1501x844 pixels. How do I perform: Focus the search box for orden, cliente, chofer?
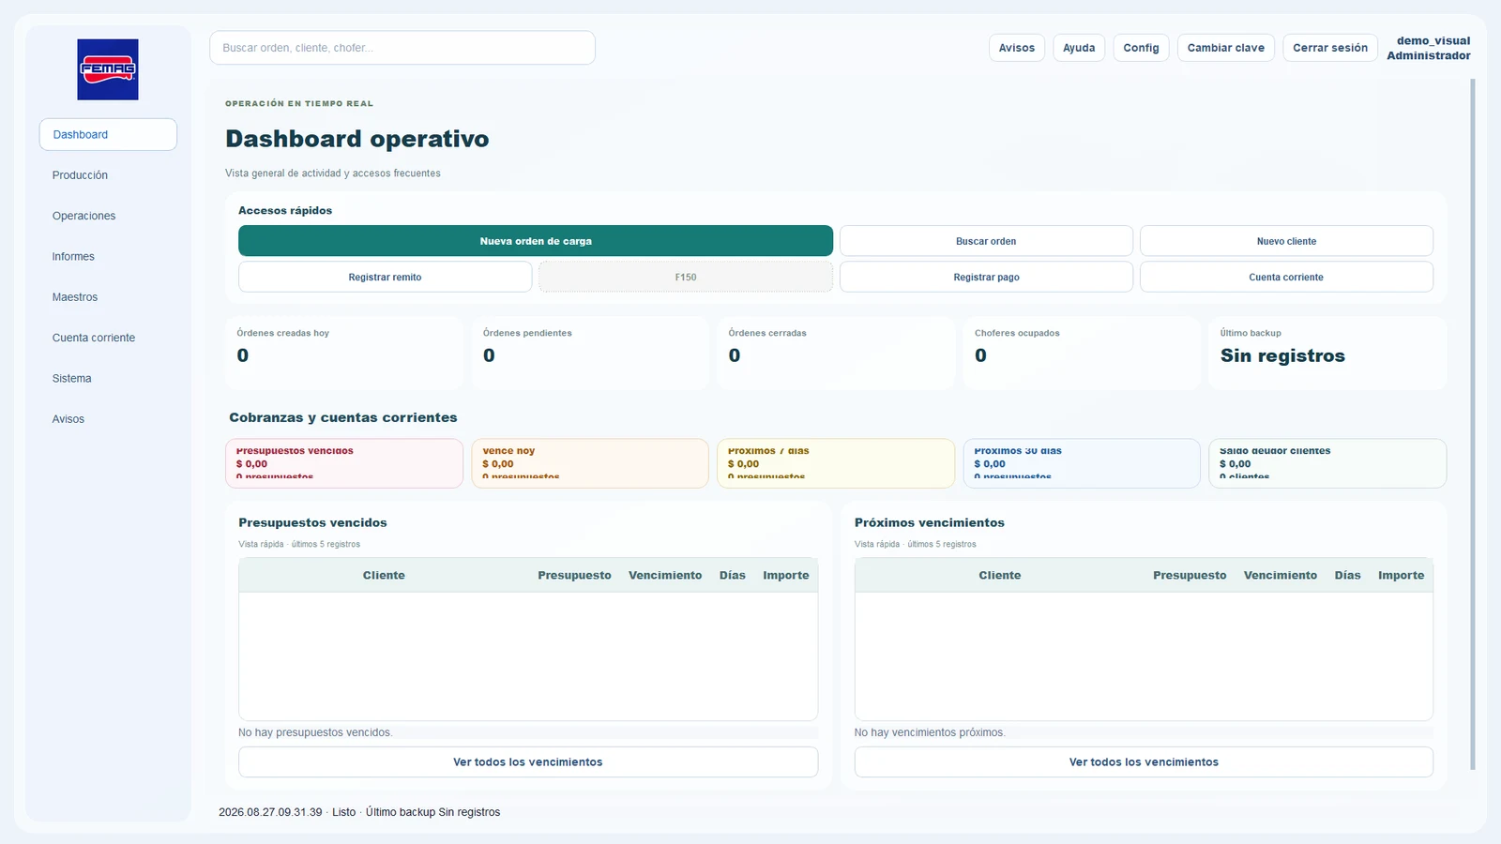click(402, 48)
